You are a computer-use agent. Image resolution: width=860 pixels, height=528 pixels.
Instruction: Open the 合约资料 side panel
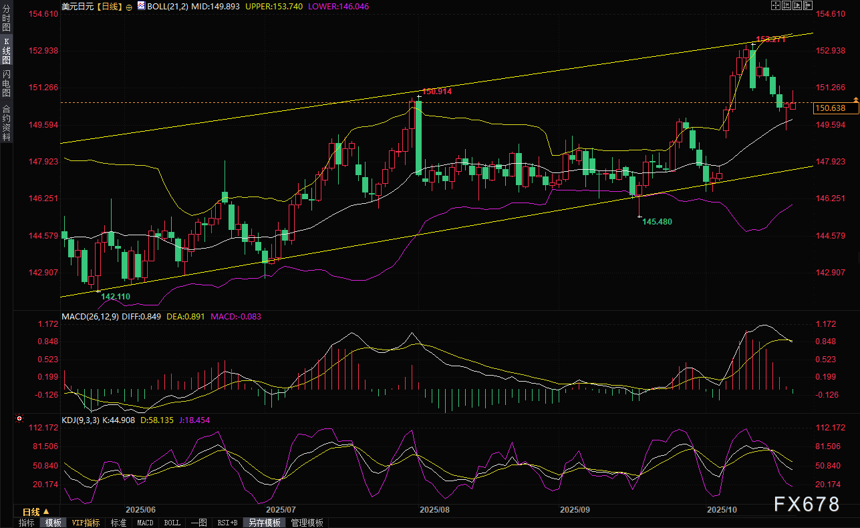pos(6,122)
